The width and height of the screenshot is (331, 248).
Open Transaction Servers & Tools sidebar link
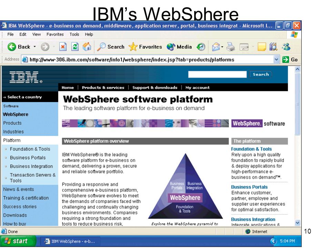tap(33, 178)
